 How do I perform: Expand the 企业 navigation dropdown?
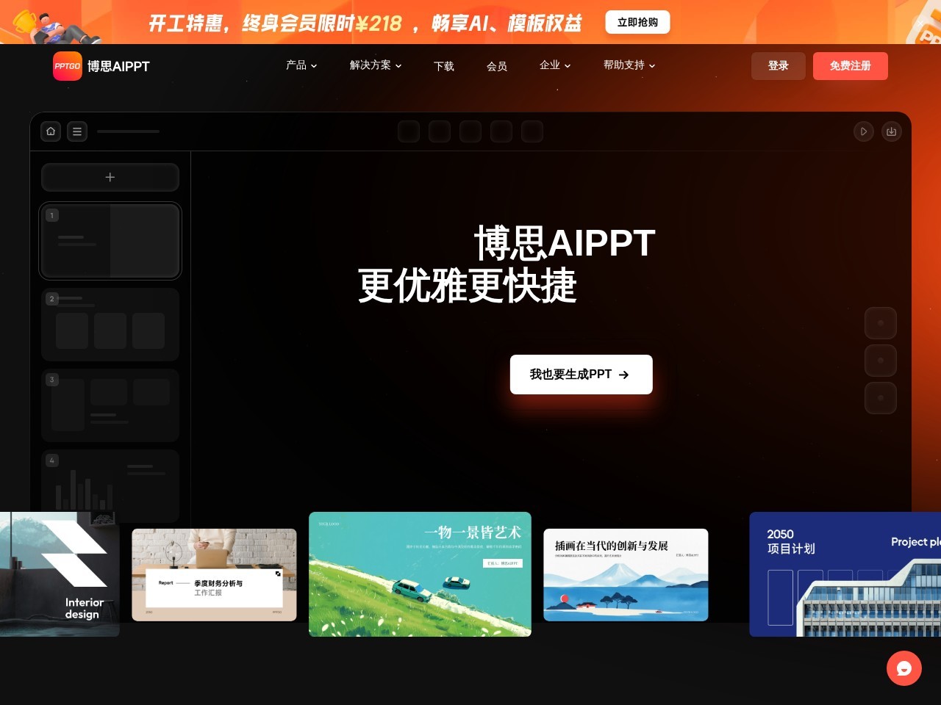(x=555, y=65)
